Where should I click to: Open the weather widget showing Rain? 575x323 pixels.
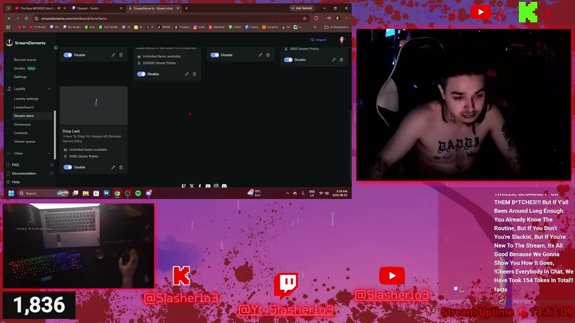pos(254,193)
